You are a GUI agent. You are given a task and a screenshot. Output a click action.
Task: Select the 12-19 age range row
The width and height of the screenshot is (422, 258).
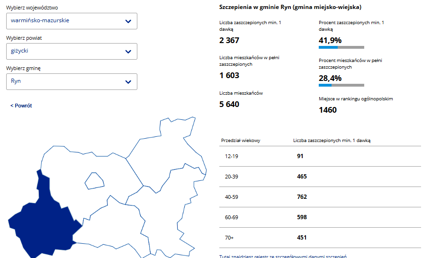click(x=320, y=156)
